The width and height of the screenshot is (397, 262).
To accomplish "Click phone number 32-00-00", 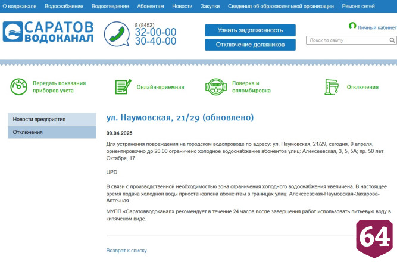I will 155,32.
